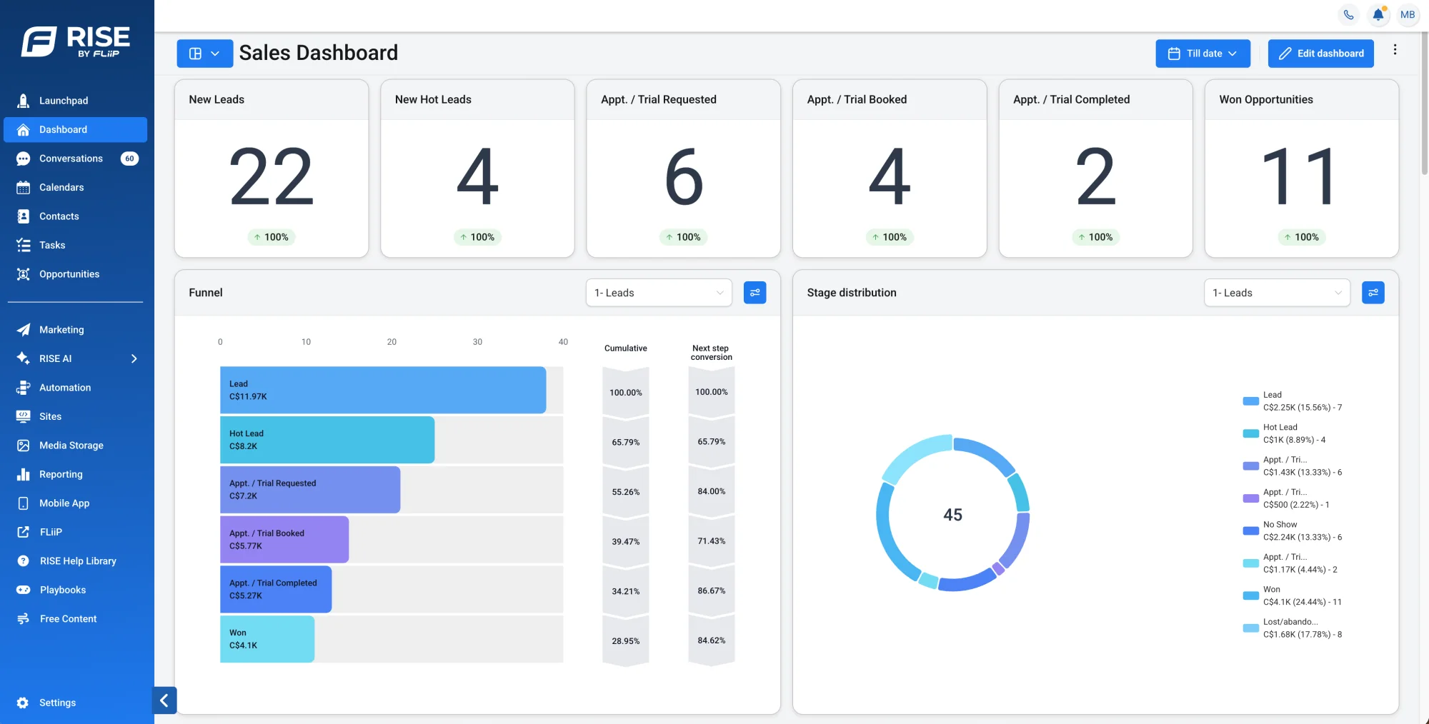Open Till date range dropdown
This screenshot has width=1429, height=724.
[1203, 54]
